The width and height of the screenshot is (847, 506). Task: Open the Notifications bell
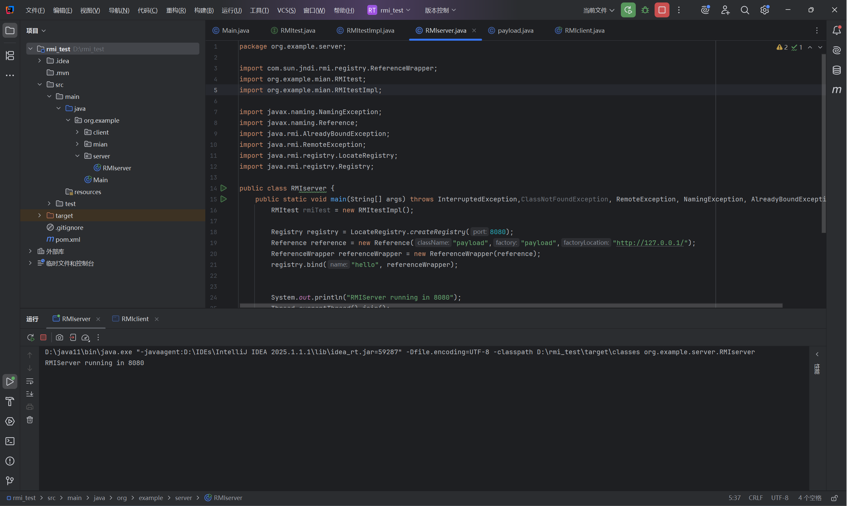(836, 31)
